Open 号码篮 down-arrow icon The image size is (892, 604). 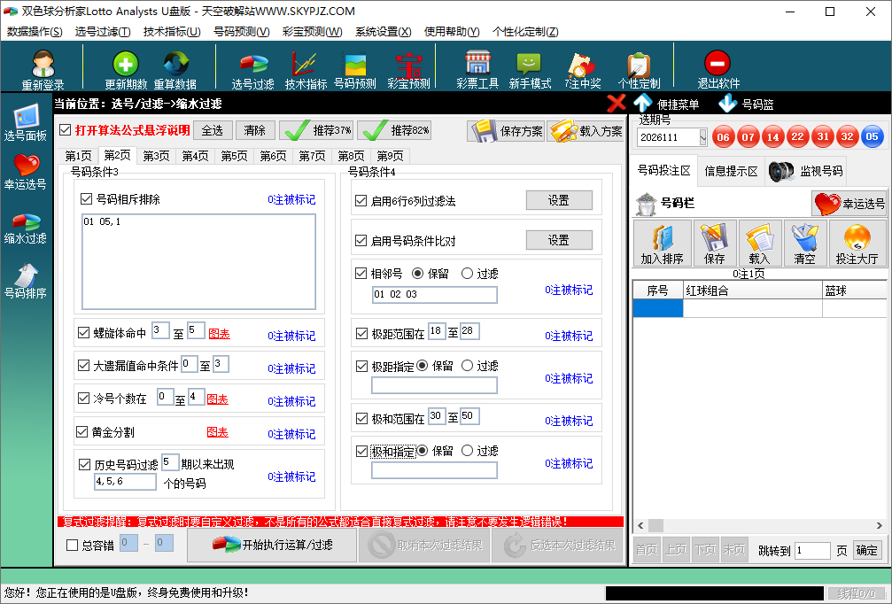pos(746,104)
